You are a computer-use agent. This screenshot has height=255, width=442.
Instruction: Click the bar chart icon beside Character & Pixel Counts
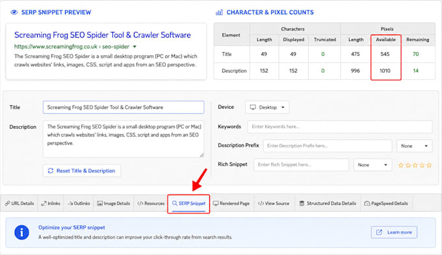219,12
